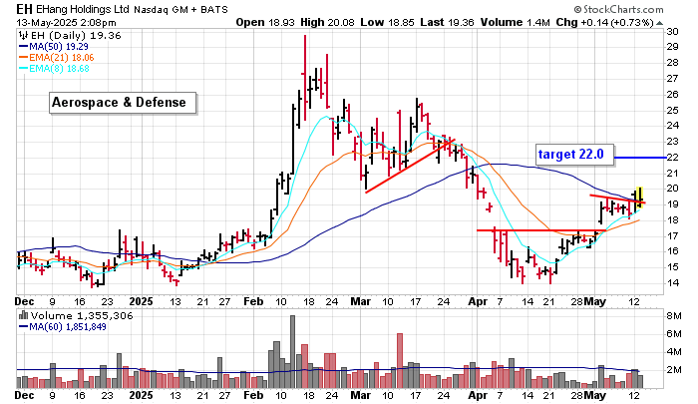Click the 2025 label below the volume panel
Viewport: 698px width, 404px height.
click(x=141, y=395)
